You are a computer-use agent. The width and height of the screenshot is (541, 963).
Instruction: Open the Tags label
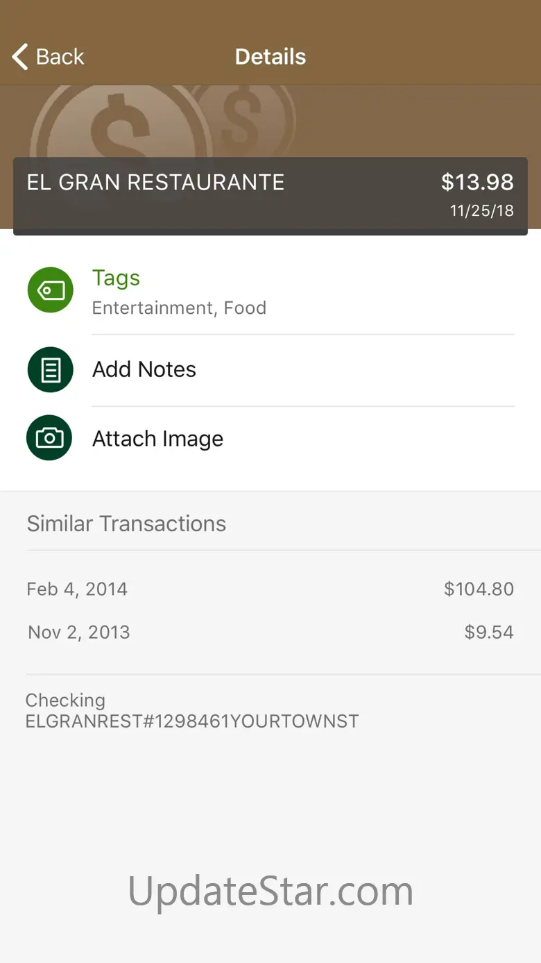click(116, 278)
